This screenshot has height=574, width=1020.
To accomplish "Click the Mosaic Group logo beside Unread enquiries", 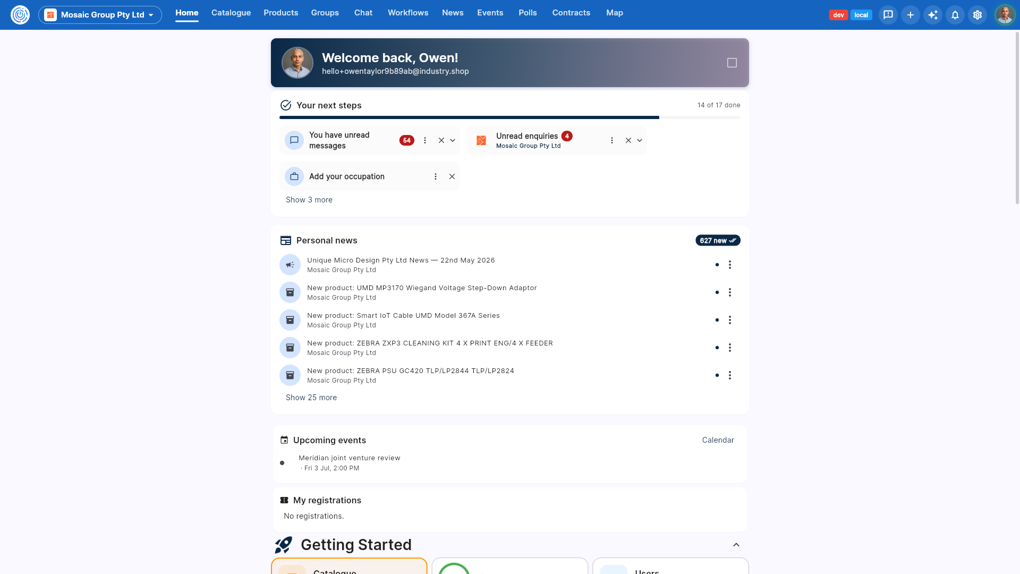I will (481, 140).
